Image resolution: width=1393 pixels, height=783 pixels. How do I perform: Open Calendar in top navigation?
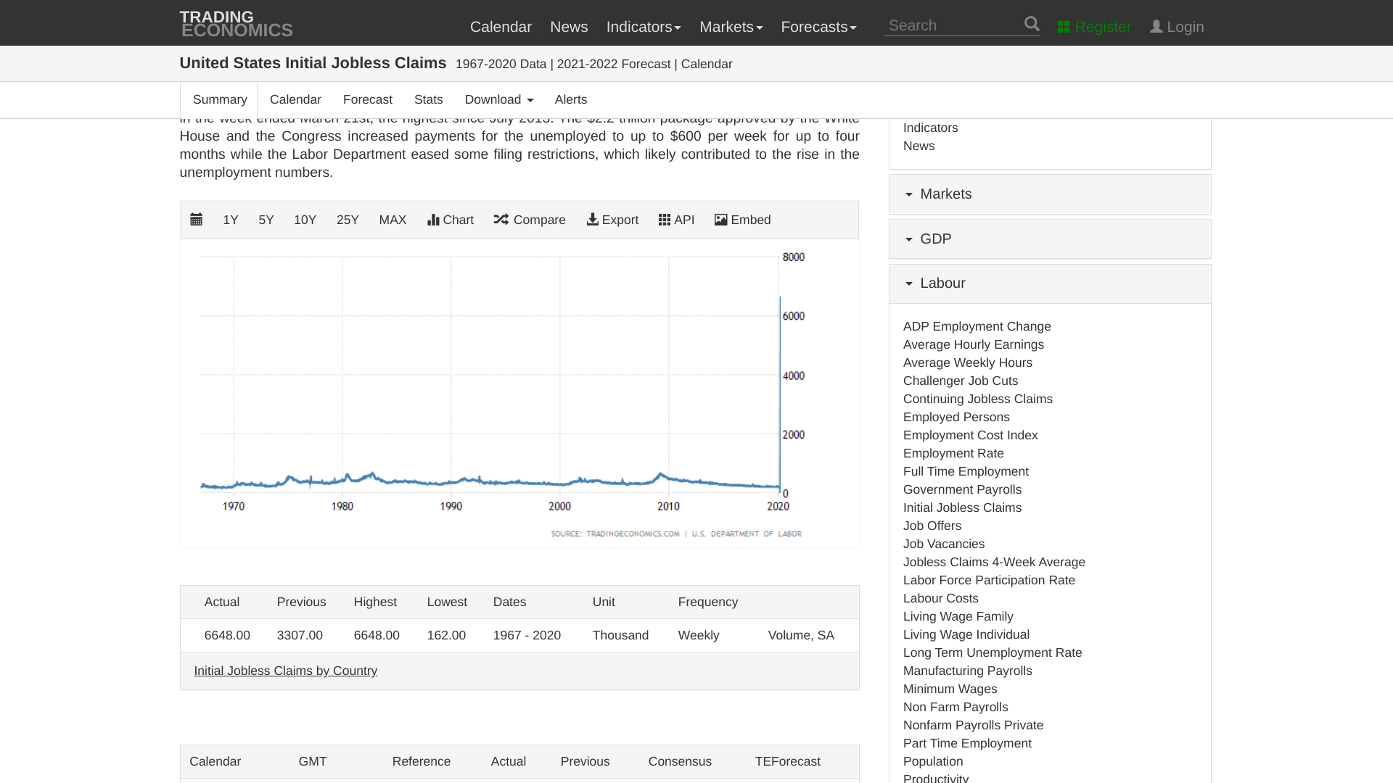pos(501,27)
